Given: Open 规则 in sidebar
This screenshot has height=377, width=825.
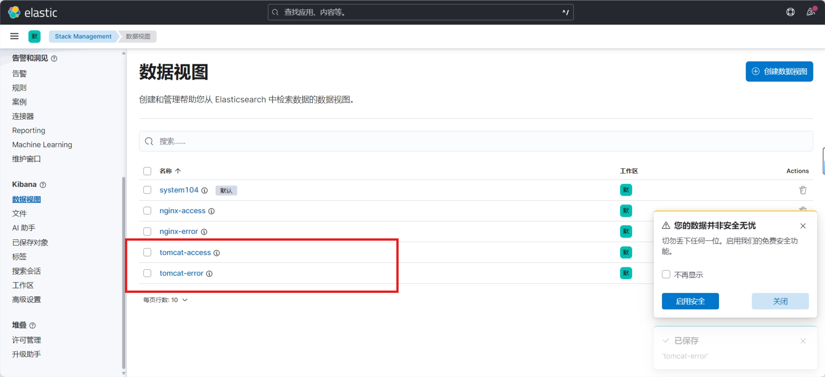Looking at the screenshot, I should coord(19,88).
